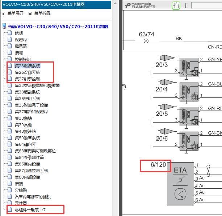Click the page icon next to 集64轉向系

10,144
